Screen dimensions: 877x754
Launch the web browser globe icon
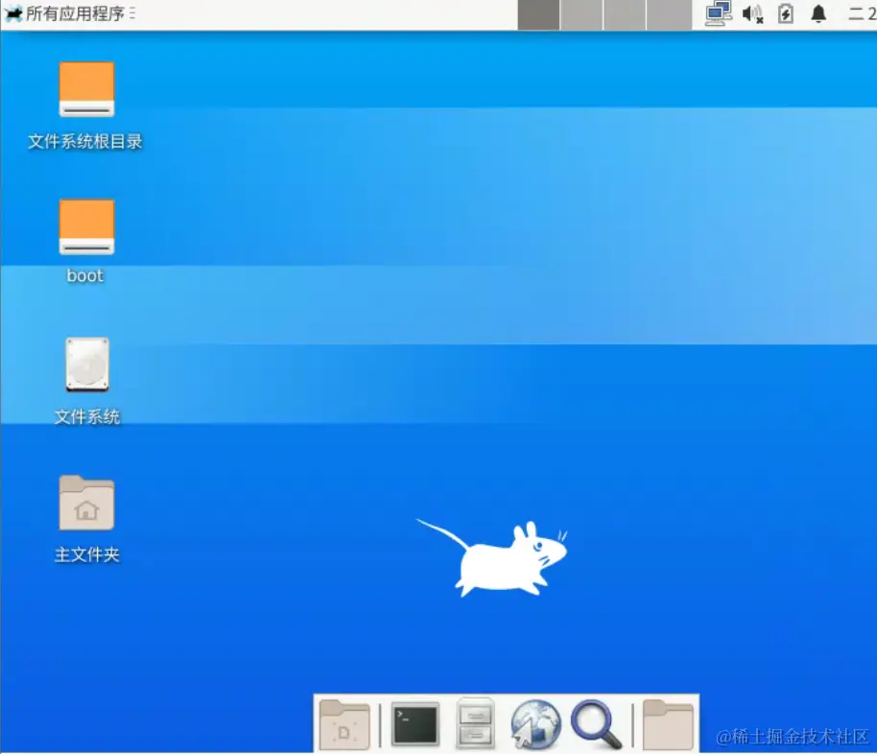pos(535,724)
